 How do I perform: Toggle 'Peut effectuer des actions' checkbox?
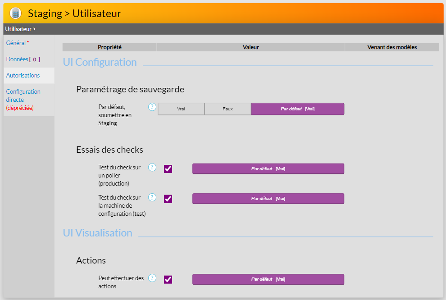[x=168, y=279]
